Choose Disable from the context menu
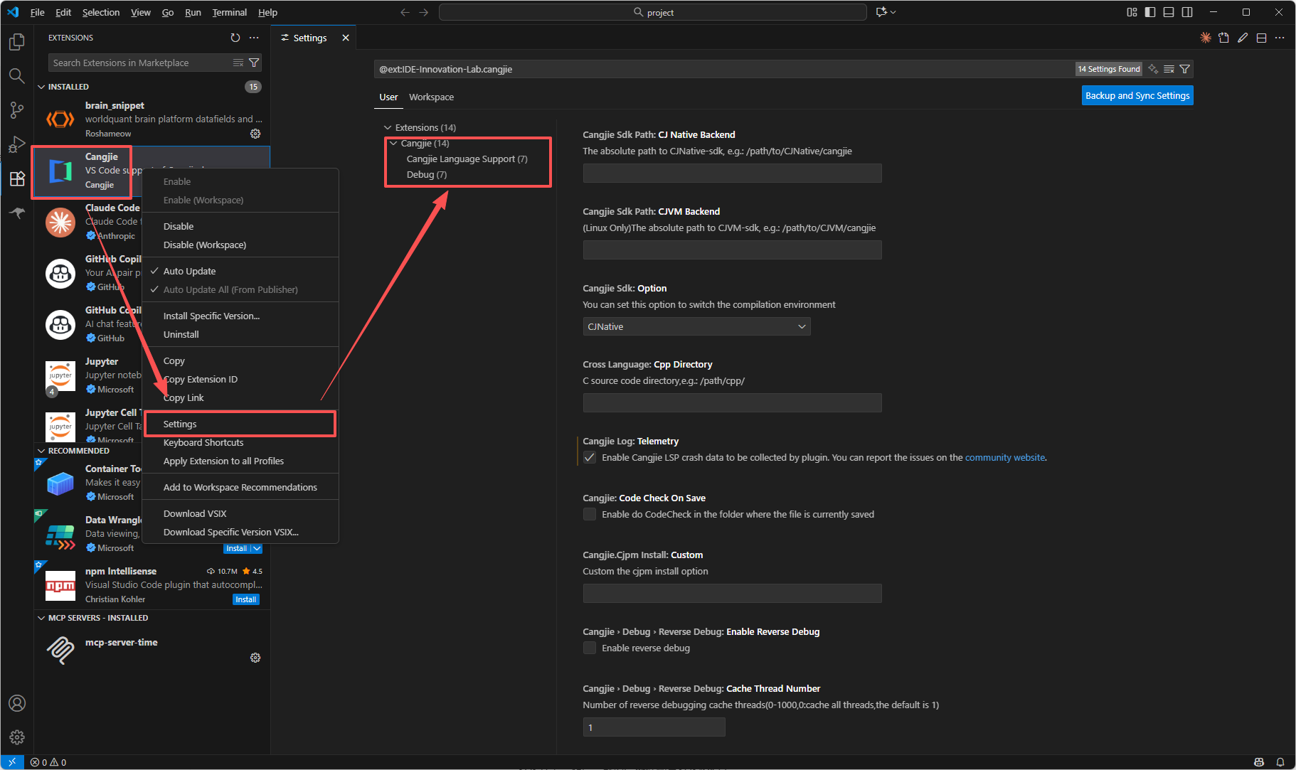This screenshot has height=770, width=1296. [x=240, y=226]
